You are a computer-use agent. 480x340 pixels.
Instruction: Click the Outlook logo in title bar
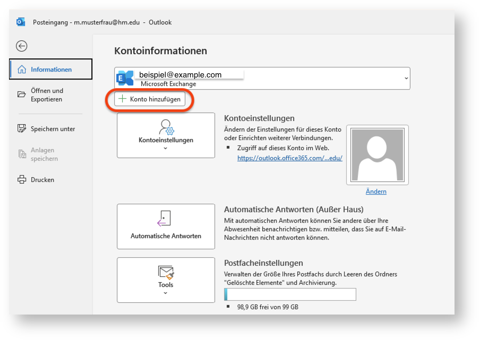coord(21,22)
